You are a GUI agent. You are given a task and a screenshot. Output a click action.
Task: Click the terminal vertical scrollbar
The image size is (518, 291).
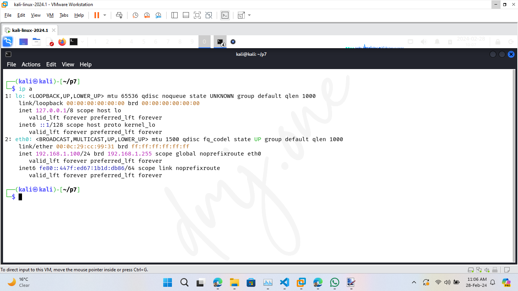pyautogui.click(x=514, y=165)
